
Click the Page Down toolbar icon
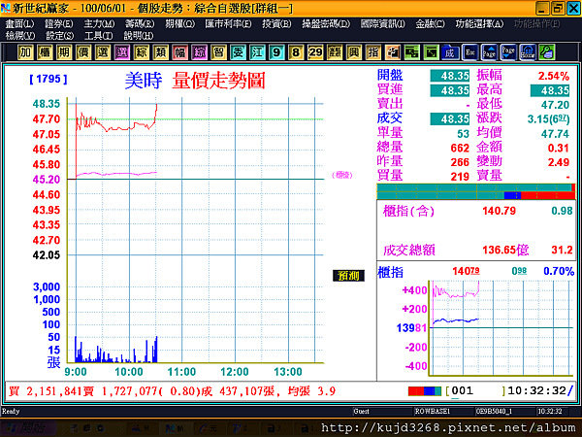click(x=508, y=52)
